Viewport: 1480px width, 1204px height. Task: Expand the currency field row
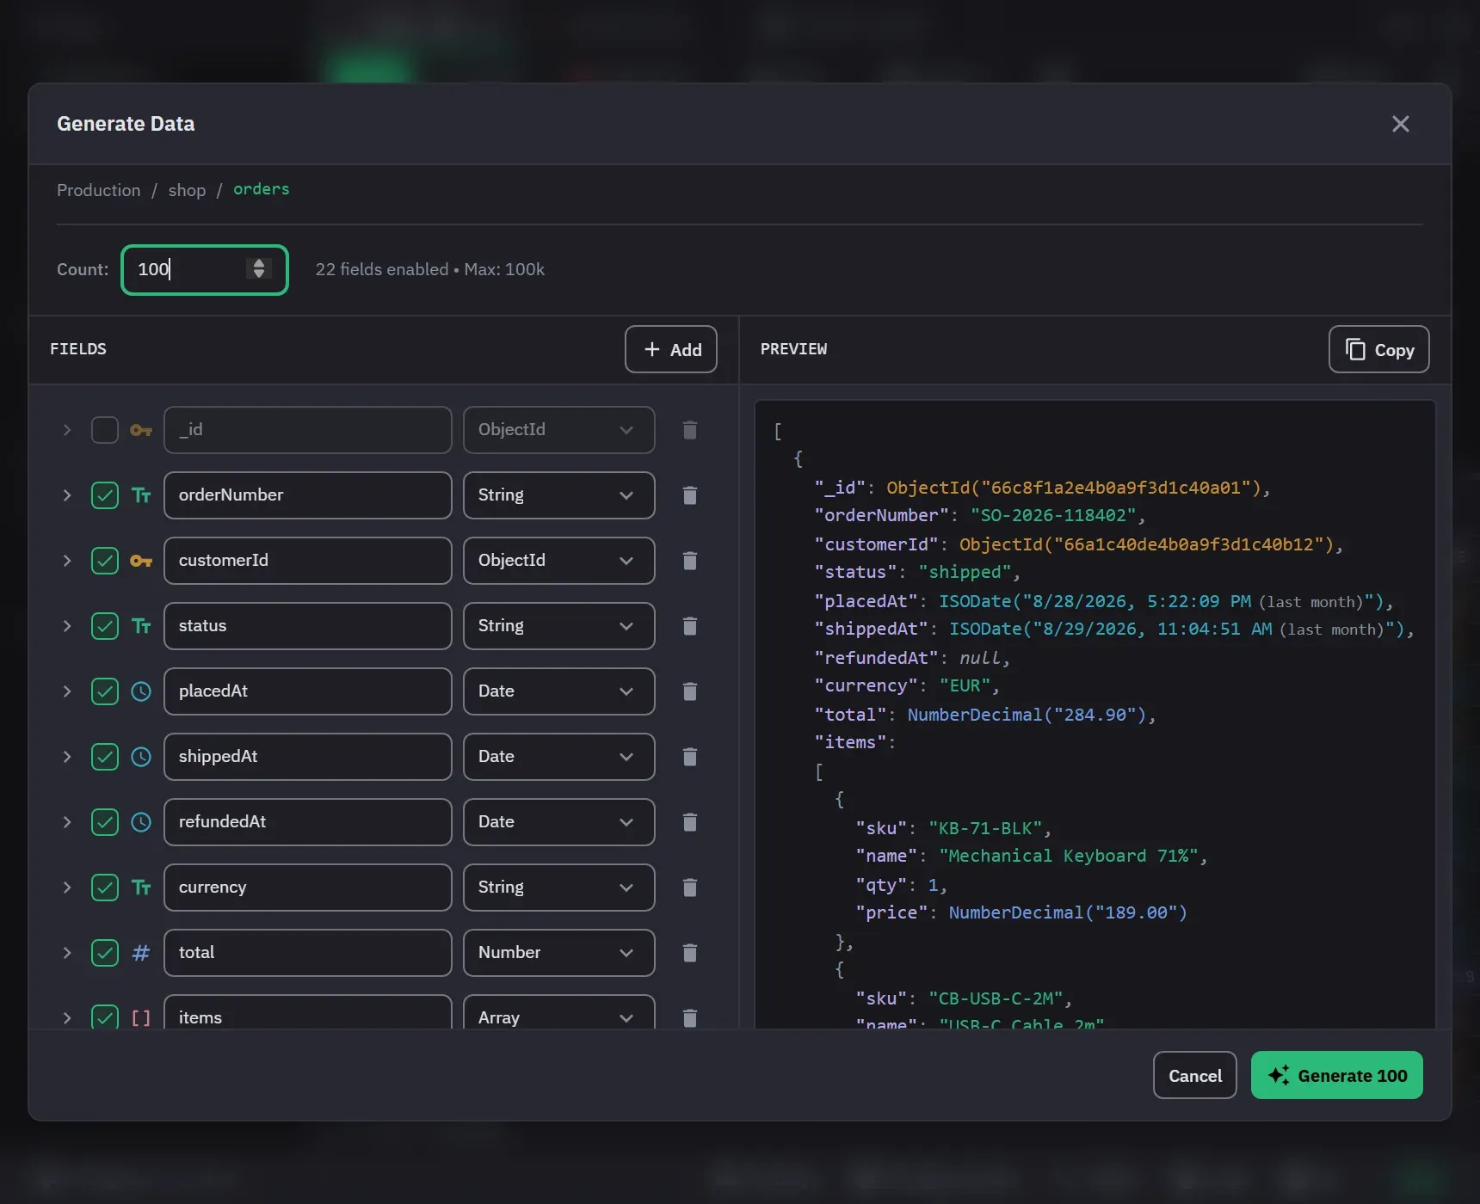point(67,888)
